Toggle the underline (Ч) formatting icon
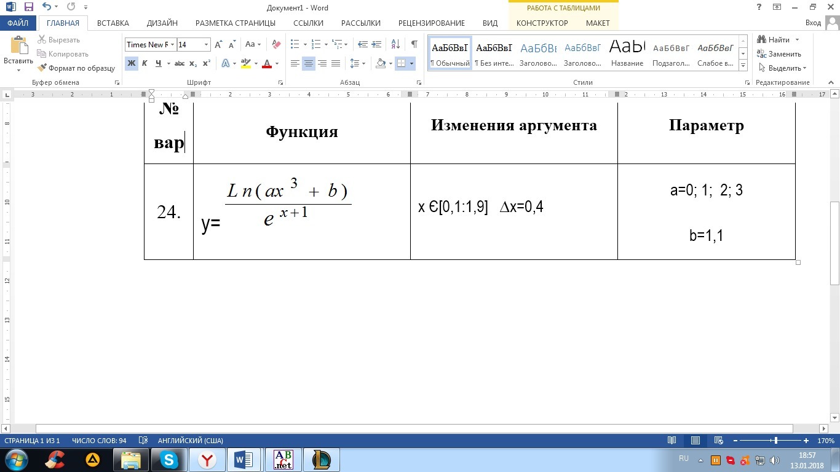 tap(158, 63)
